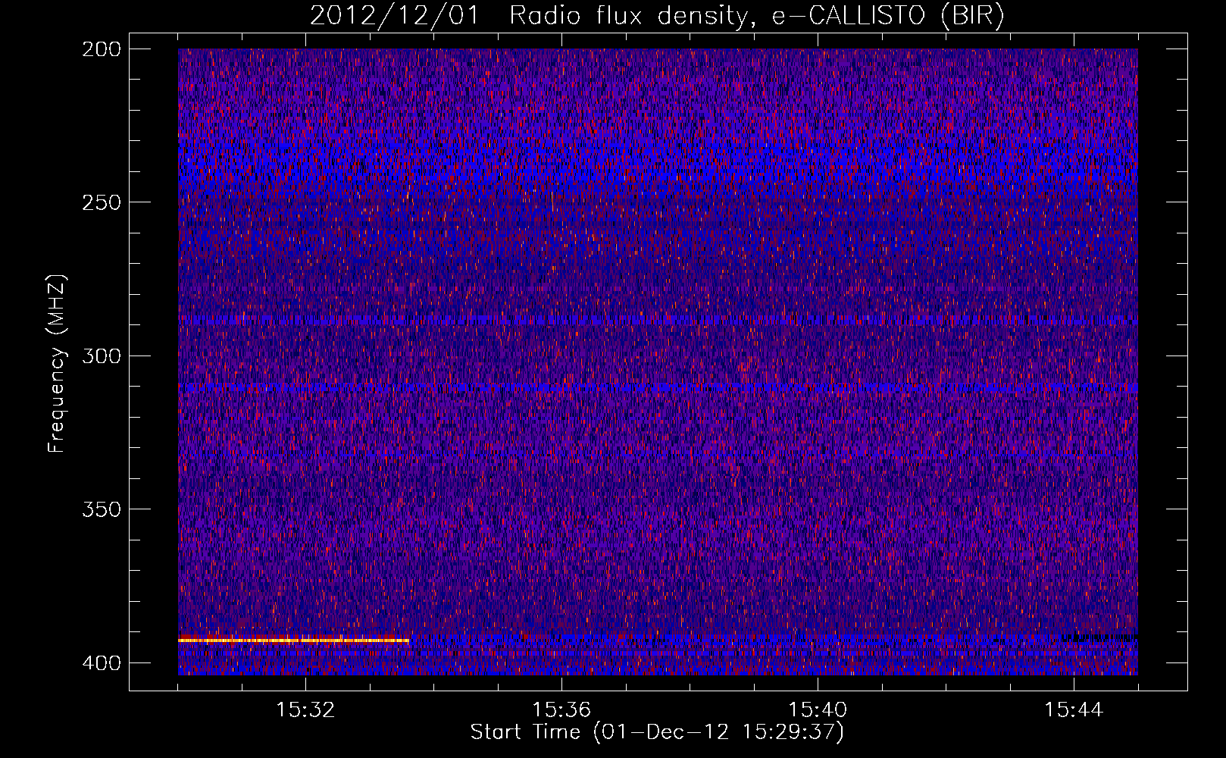Click the 15:40 time tick label

(x=818, y=710)
